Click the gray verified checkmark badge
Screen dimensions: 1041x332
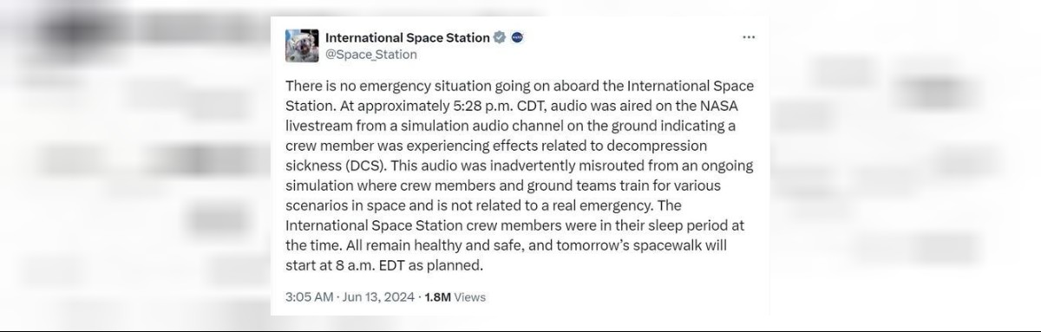[x=500, y=37]
